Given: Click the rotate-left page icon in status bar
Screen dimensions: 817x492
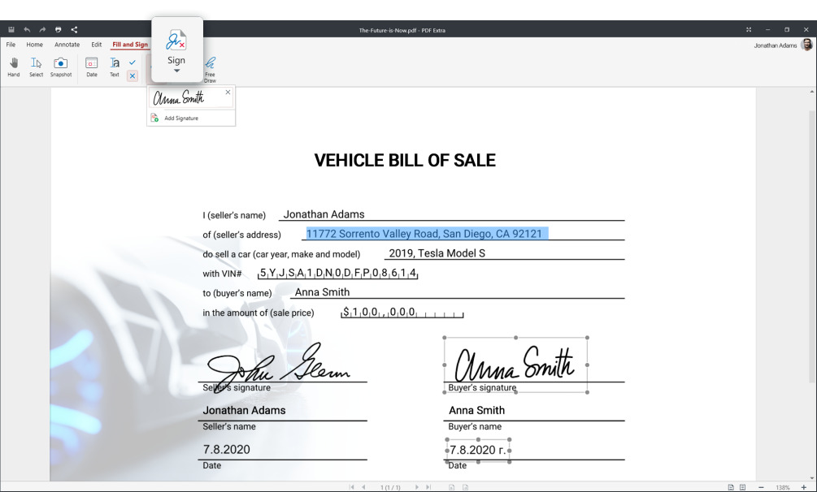Looking at the screenshot, I should pos(452,487).
